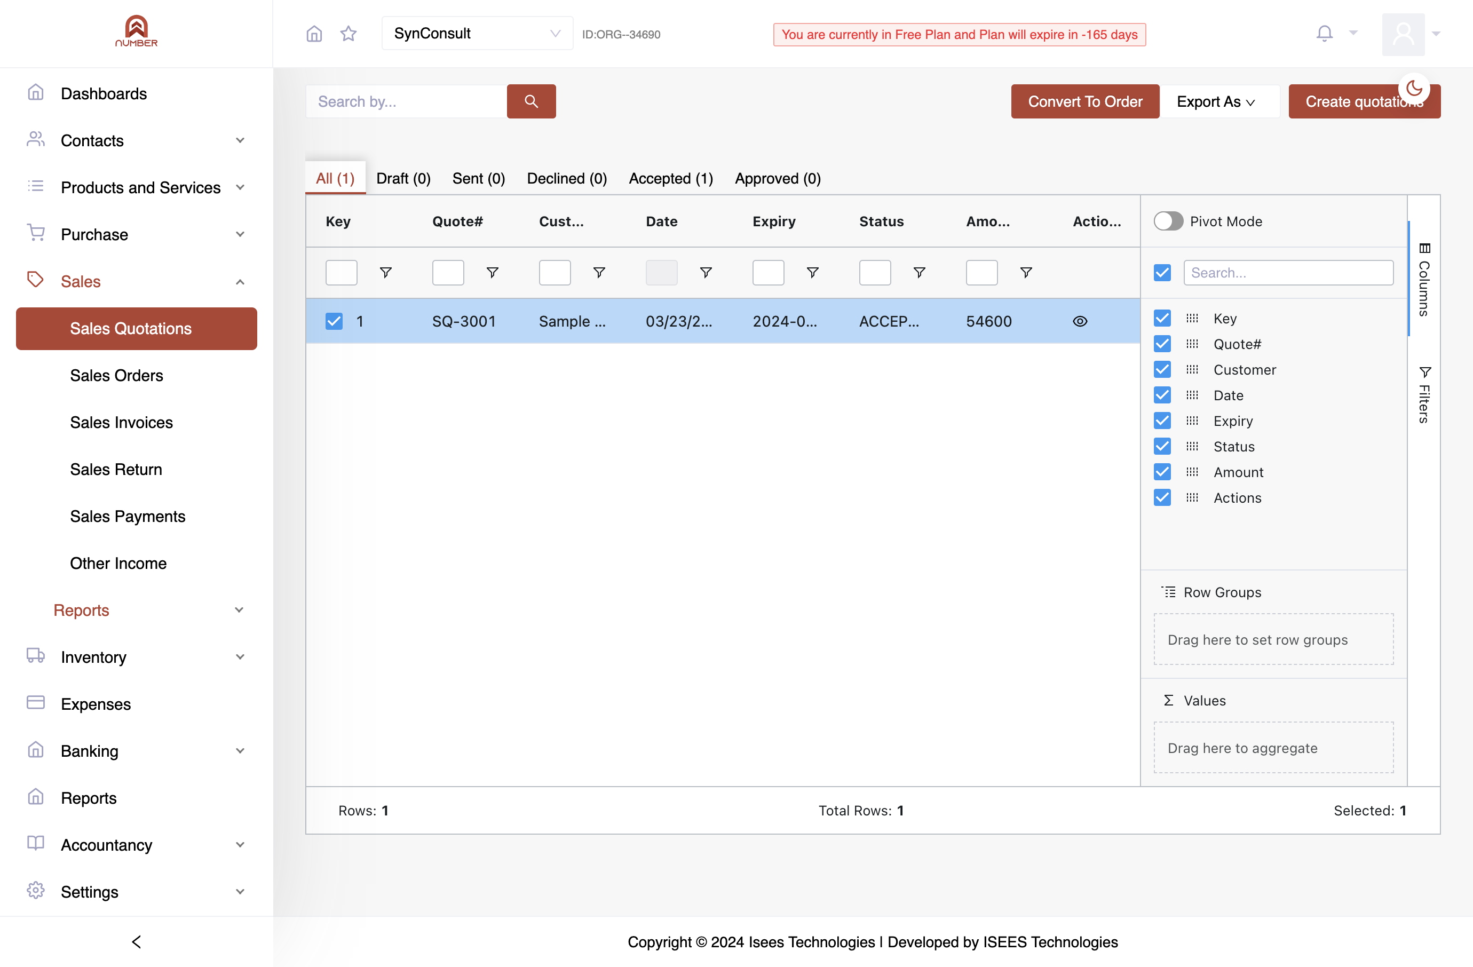The width and height of the screenshot is (1473, 967).
Task: Uncheck the Customer column checkbox
Action: click(x=1162, y=369)
